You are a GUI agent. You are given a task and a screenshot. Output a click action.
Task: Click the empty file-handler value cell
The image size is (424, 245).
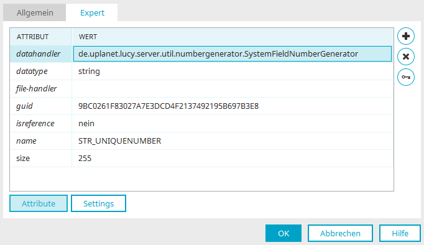click(233, 89)
